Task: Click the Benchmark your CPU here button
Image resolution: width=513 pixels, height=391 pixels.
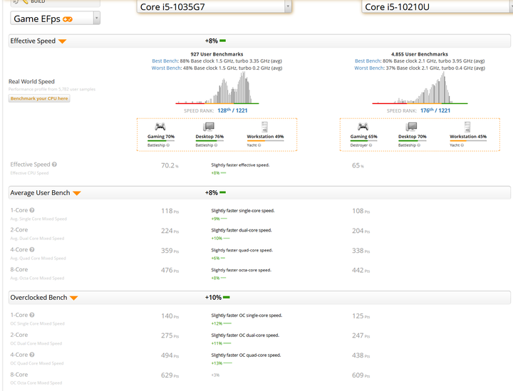Action: (x=39, y=98)
